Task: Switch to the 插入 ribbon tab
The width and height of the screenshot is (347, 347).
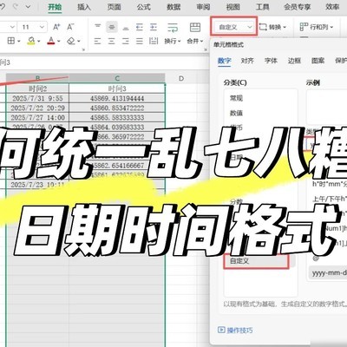Action: [x=84, y=7]
